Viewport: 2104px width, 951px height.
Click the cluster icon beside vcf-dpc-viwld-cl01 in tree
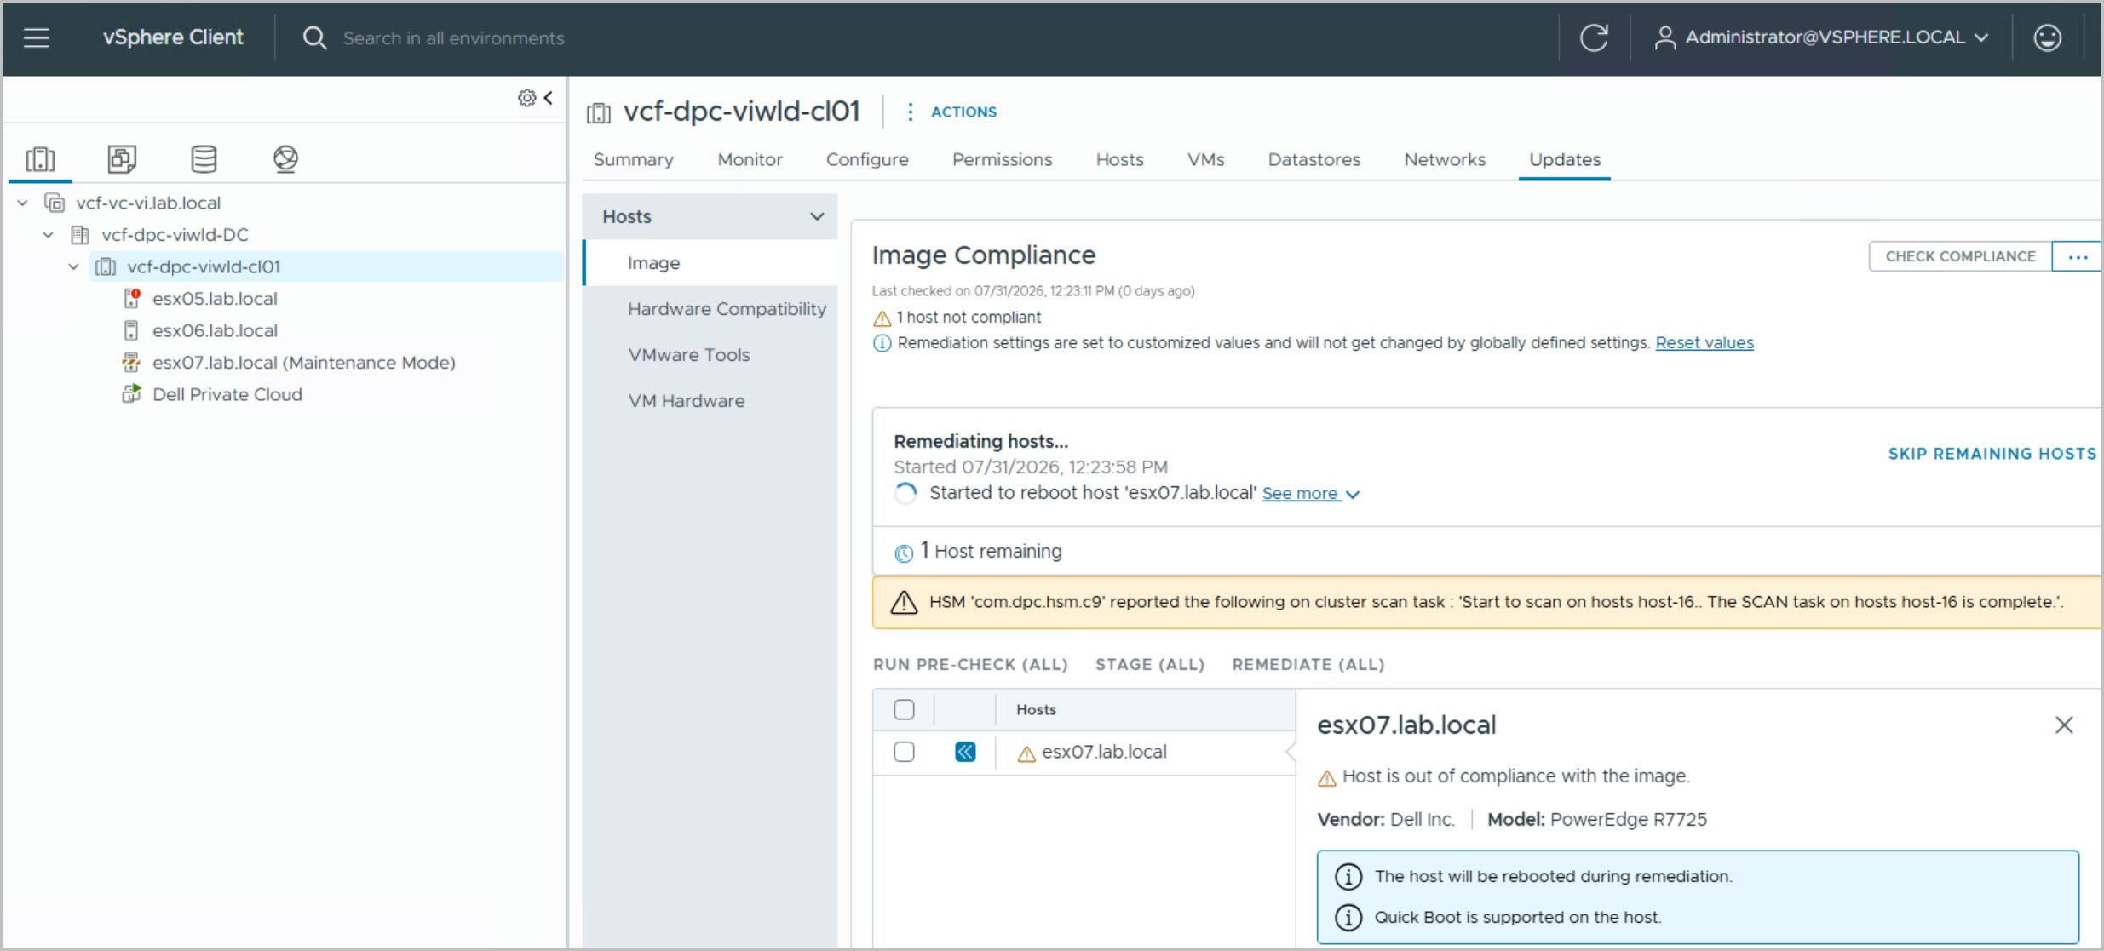pos(106,266)
